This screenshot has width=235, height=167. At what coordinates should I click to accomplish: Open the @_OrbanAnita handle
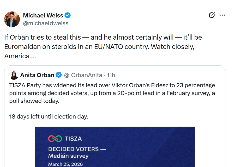point(82,75)
